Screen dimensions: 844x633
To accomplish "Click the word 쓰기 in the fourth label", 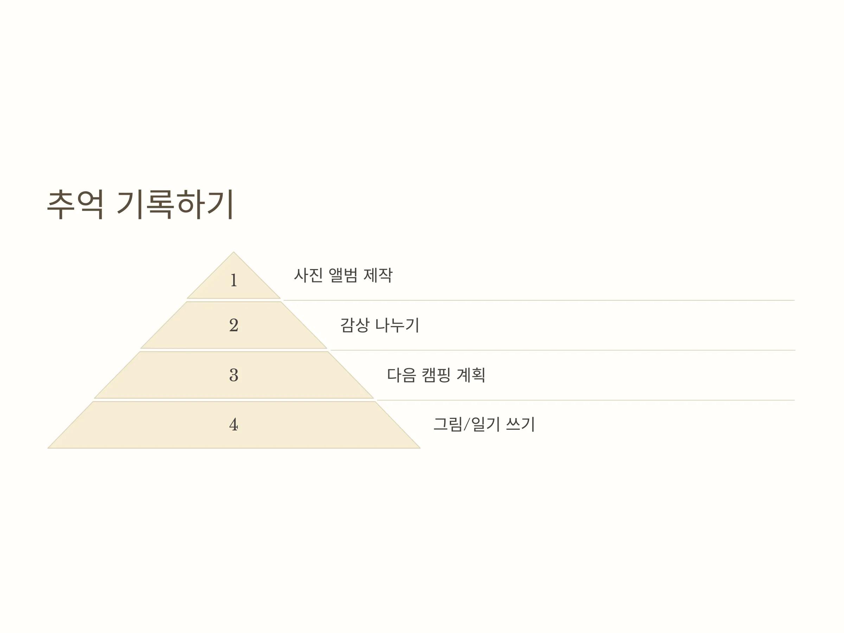I will 520,424.
